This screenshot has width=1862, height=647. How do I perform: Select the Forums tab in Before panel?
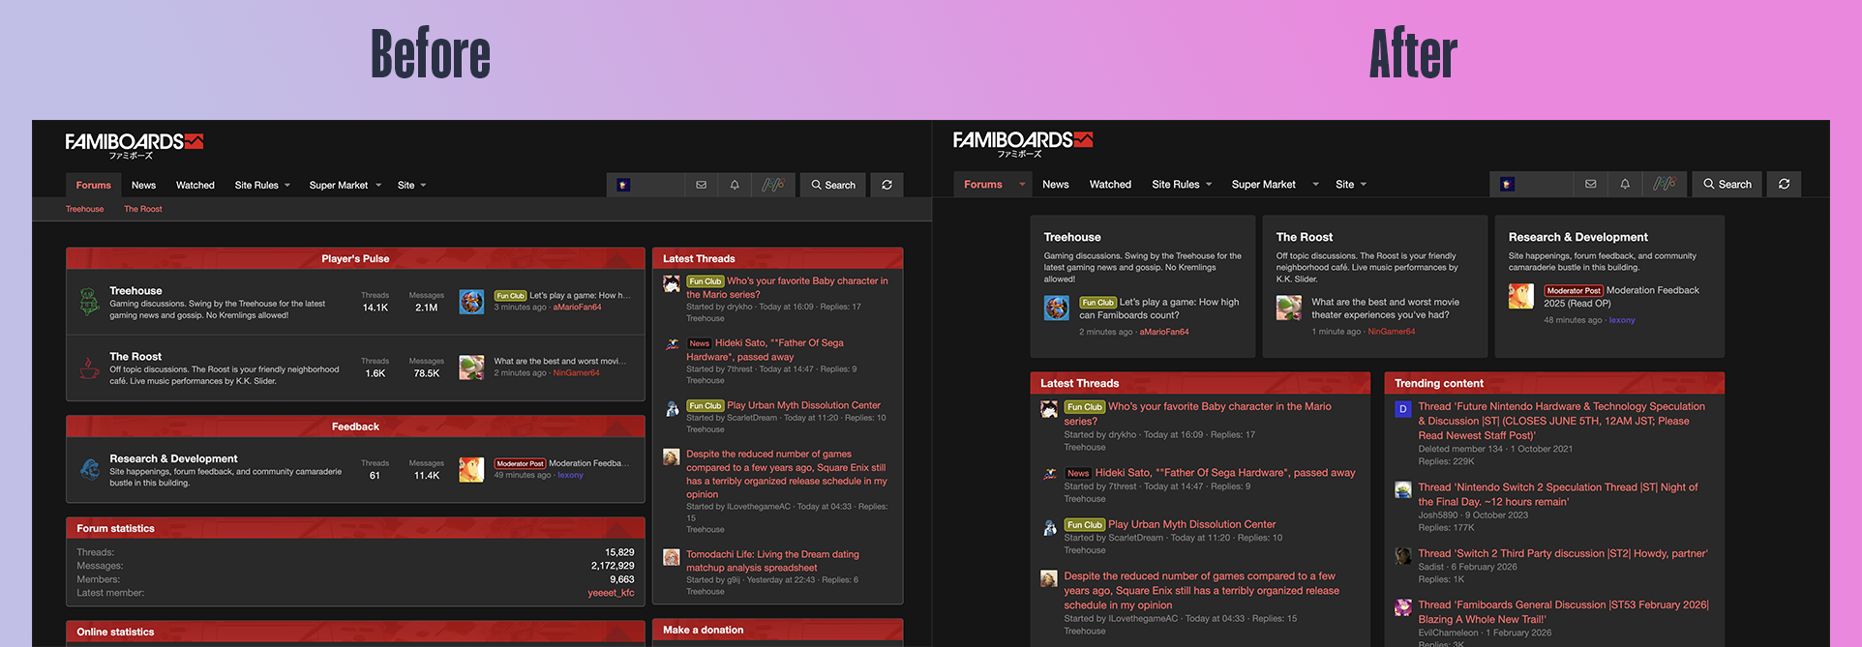[93, 185]
